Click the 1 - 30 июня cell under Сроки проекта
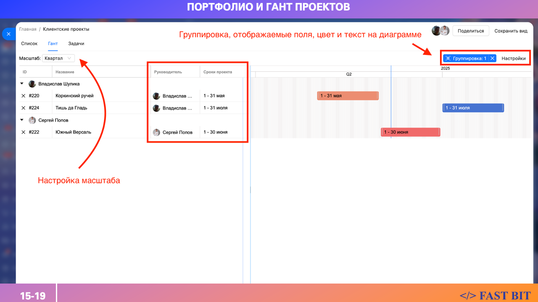 click(215, 132)
